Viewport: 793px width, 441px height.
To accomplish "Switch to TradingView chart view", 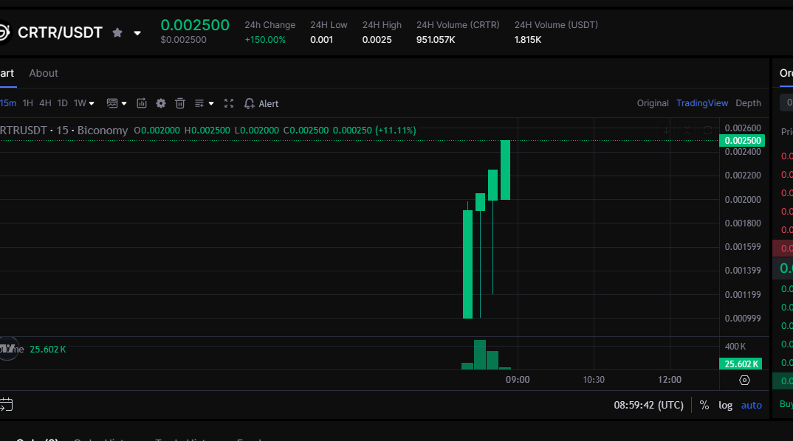I will [702, 103].
